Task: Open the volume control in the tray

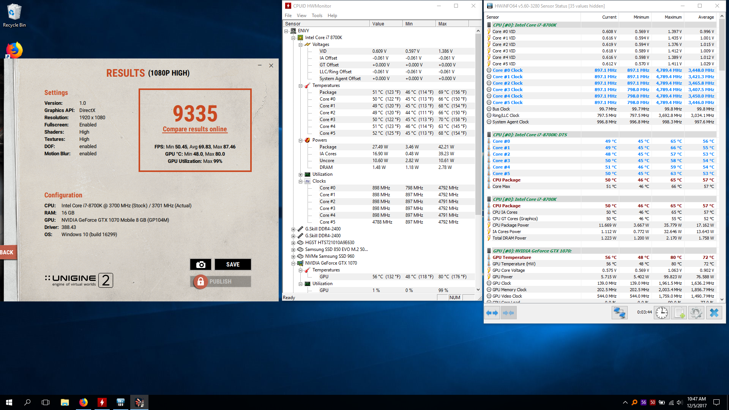Action: click(x=680, y=402)
